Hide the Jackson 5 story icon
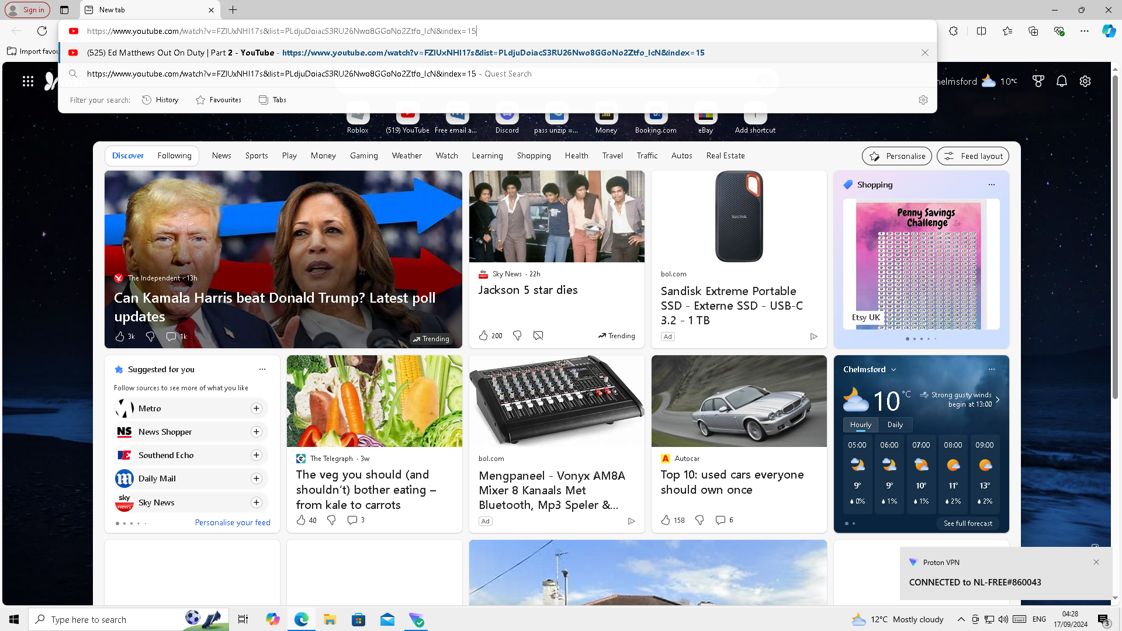The width and height of the screenshot is (1122, 631). [x=538, y=335]
